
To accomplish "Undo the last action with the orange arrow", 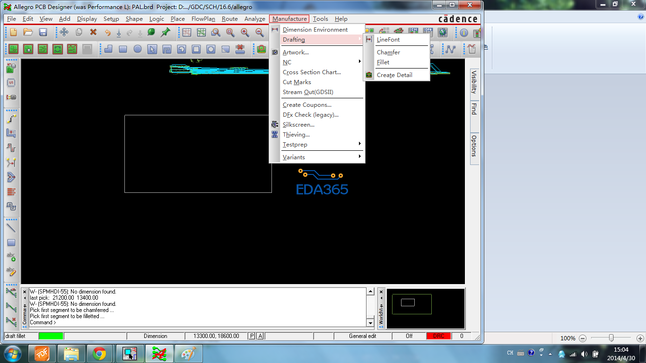I will coord(107,33).
